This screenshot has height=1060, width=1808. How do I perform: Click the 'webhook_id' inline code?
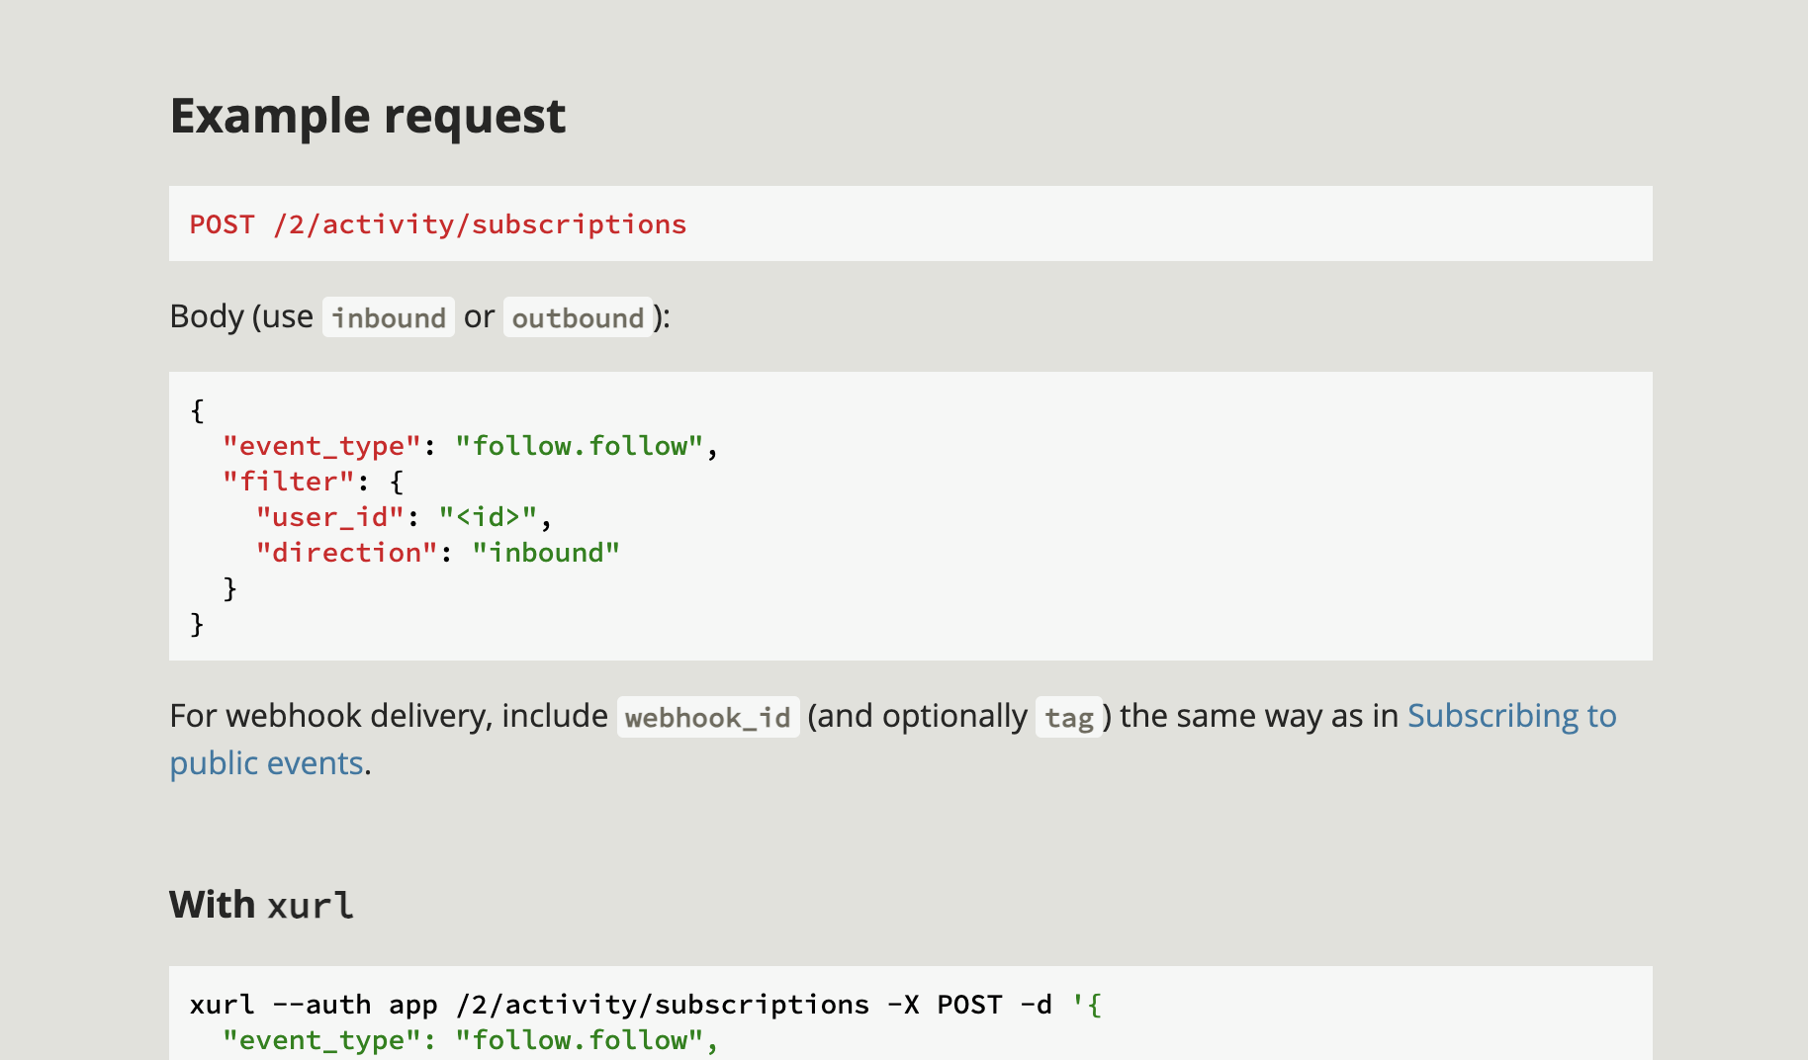pos(708,717)
